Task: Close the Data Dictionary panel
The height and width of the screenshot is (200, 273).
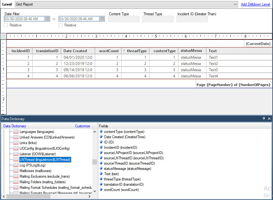Action: tap(269, 119)
